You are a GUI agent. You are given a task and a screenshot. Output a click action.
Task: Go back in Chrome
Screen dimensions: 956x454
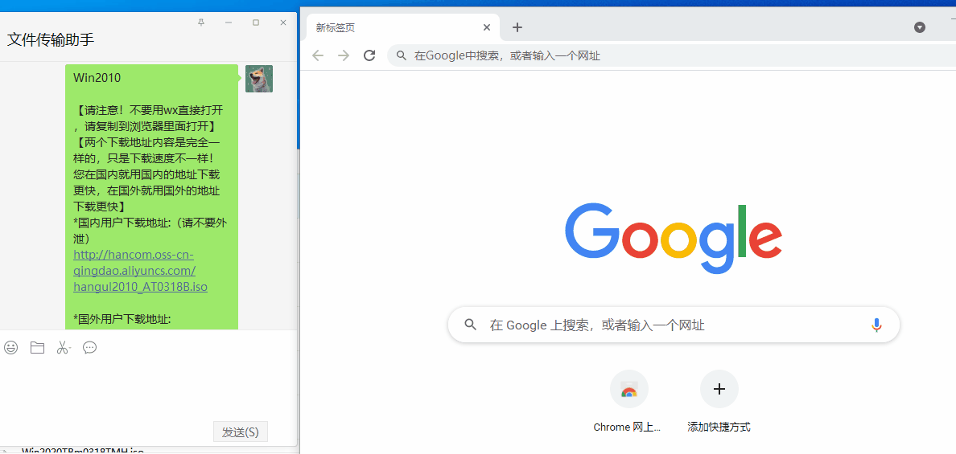pos(318,55)
